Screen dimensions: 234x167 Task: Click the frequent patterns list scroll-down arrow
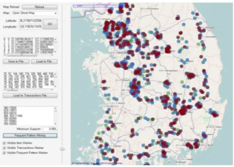[55, 123]
